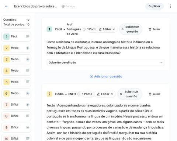Click the title Exercícios da prova sobre

[36, 6]
